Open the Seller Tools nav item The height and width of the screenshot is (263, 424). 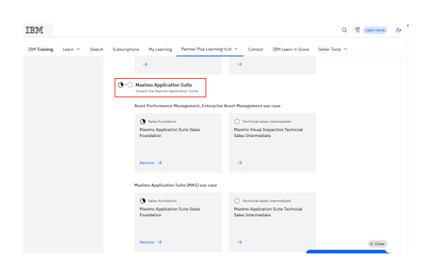(329, 49)
